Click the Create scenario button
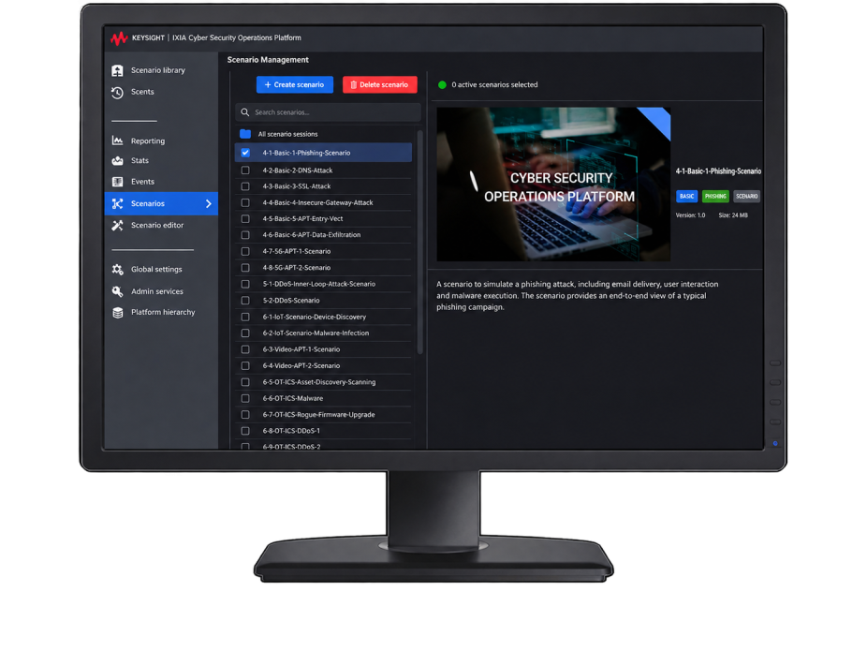 click(x=295, y=84)
